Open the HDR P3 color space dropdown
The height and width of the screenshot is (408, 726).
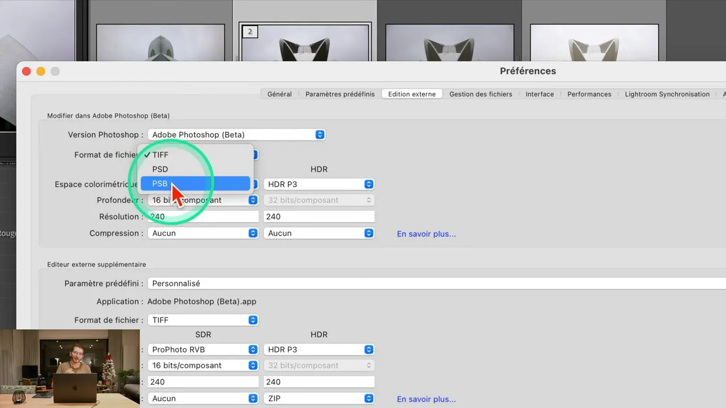[319, 184]
